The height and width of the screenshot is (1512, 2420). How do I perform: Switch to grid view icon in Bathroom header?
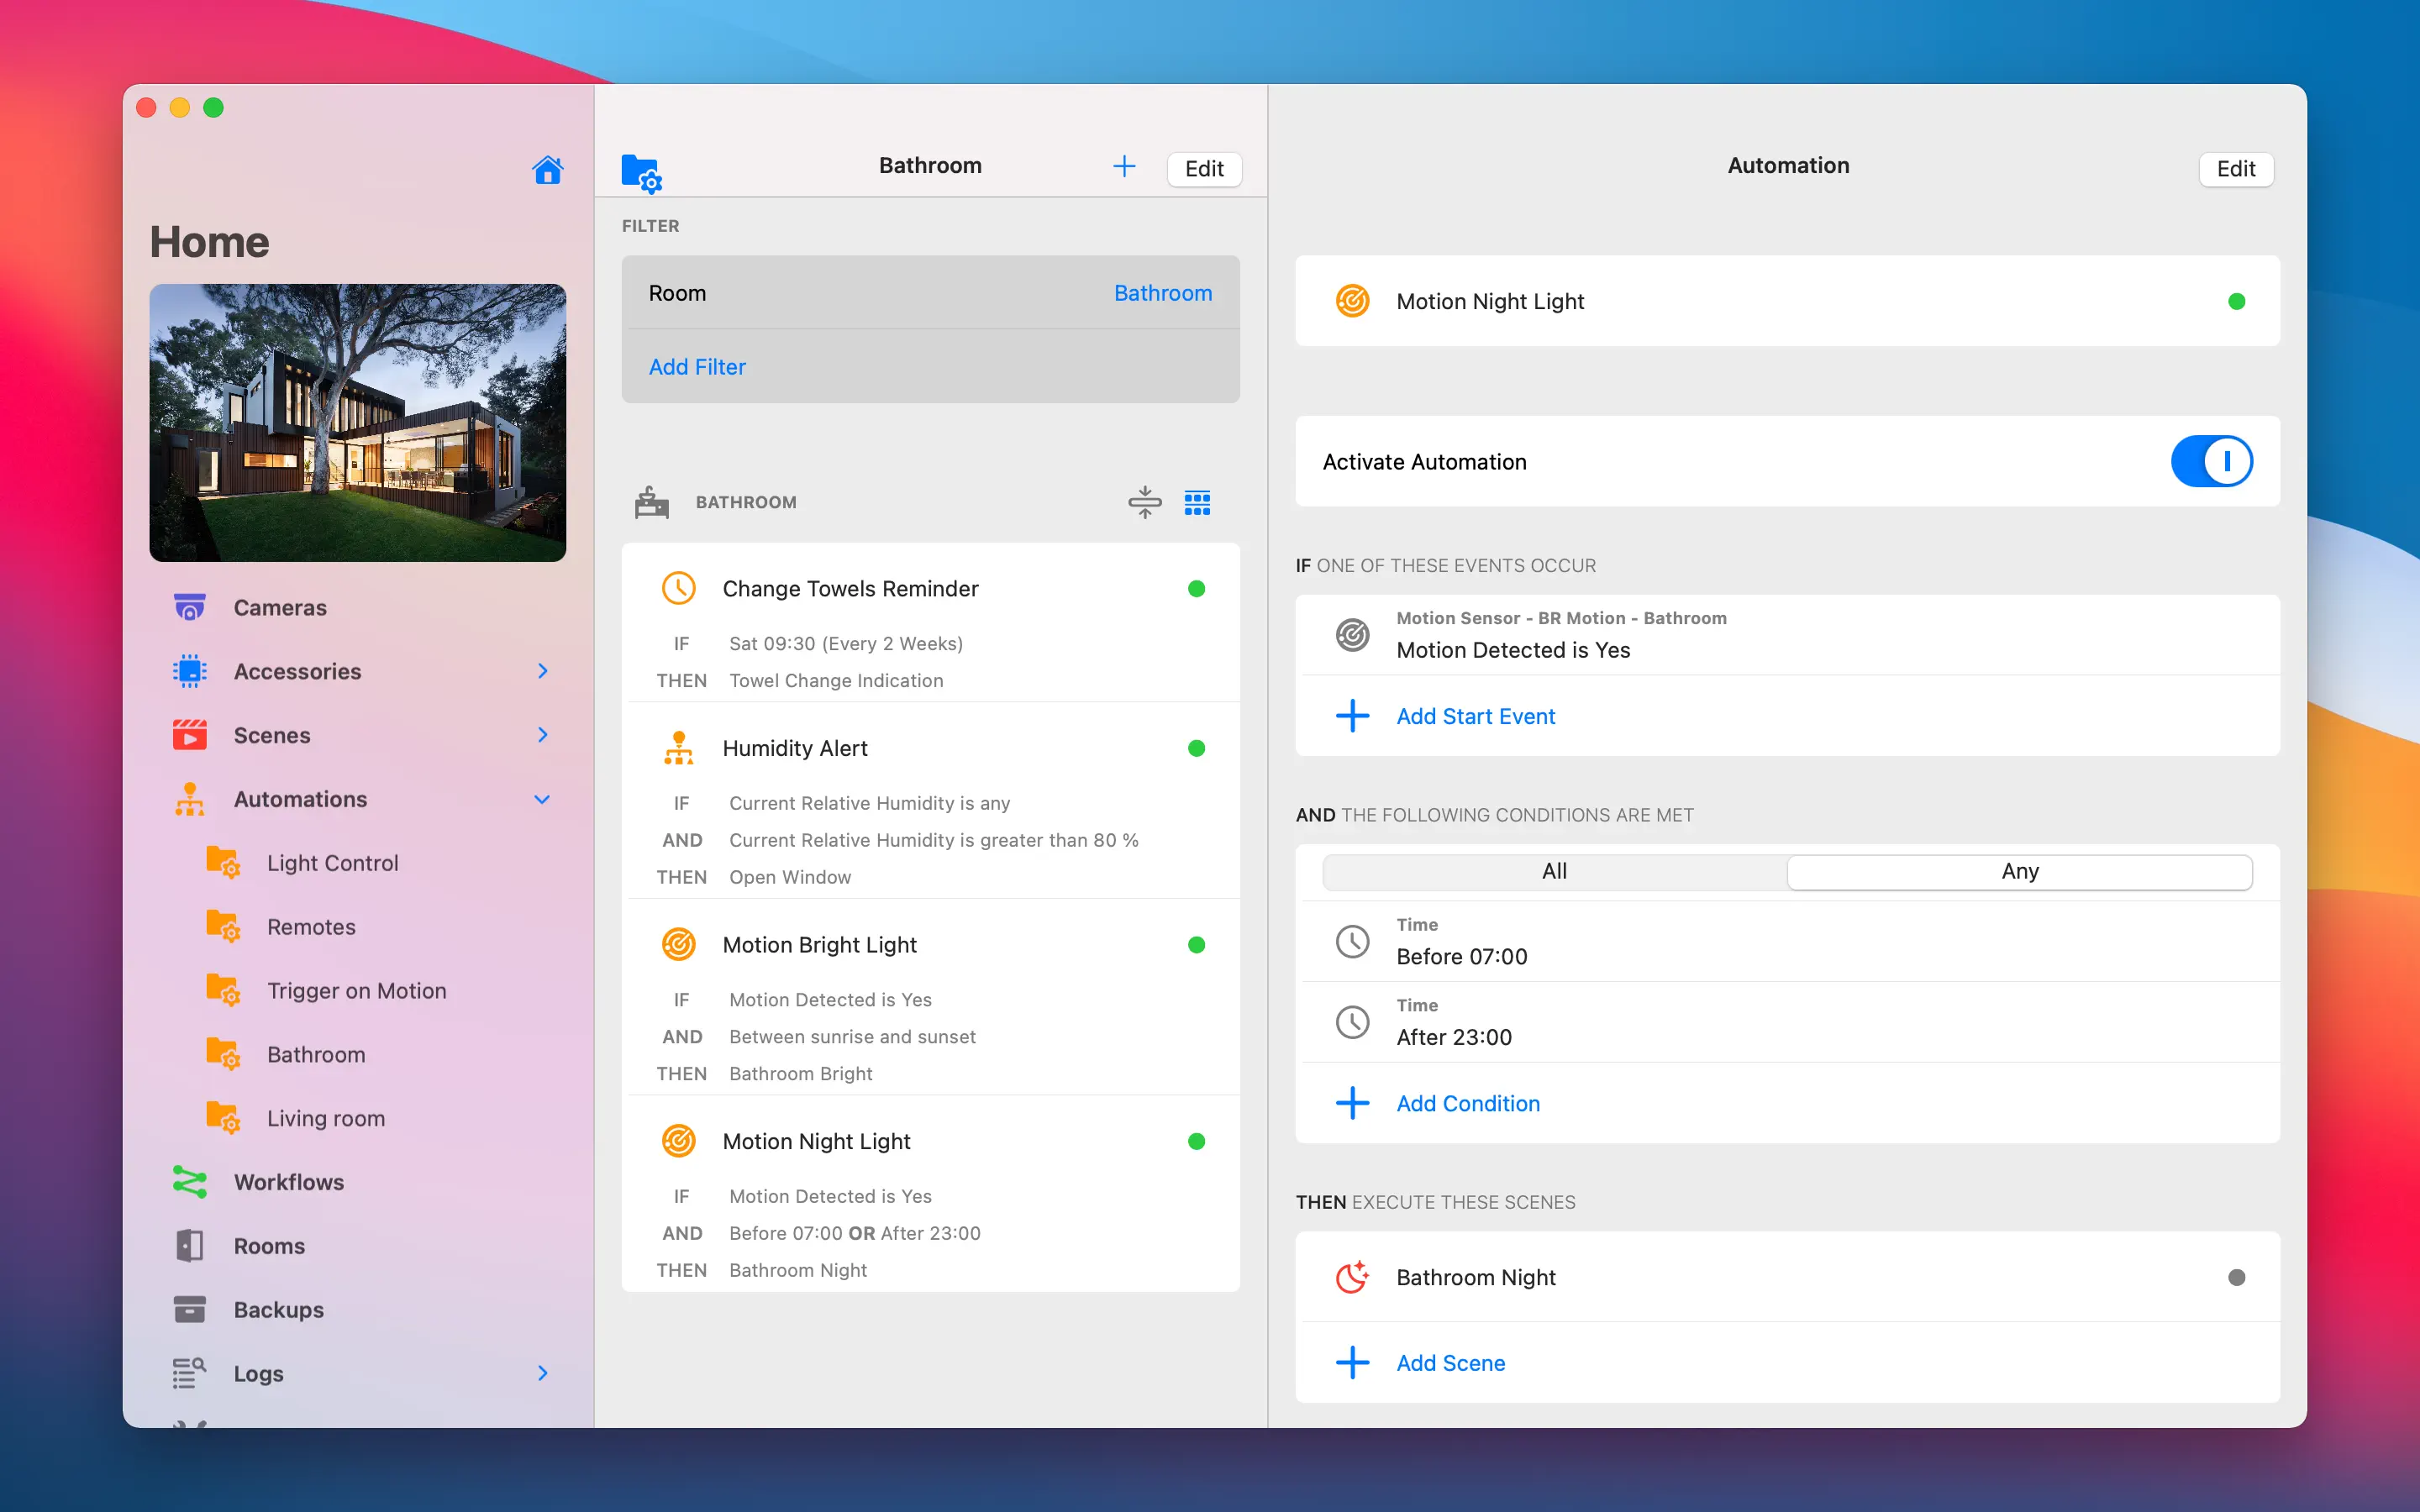coord(1197,502)
